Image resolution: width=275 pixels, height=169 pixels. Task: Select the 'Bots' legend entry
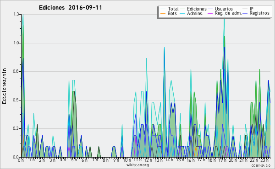[172, 13]
